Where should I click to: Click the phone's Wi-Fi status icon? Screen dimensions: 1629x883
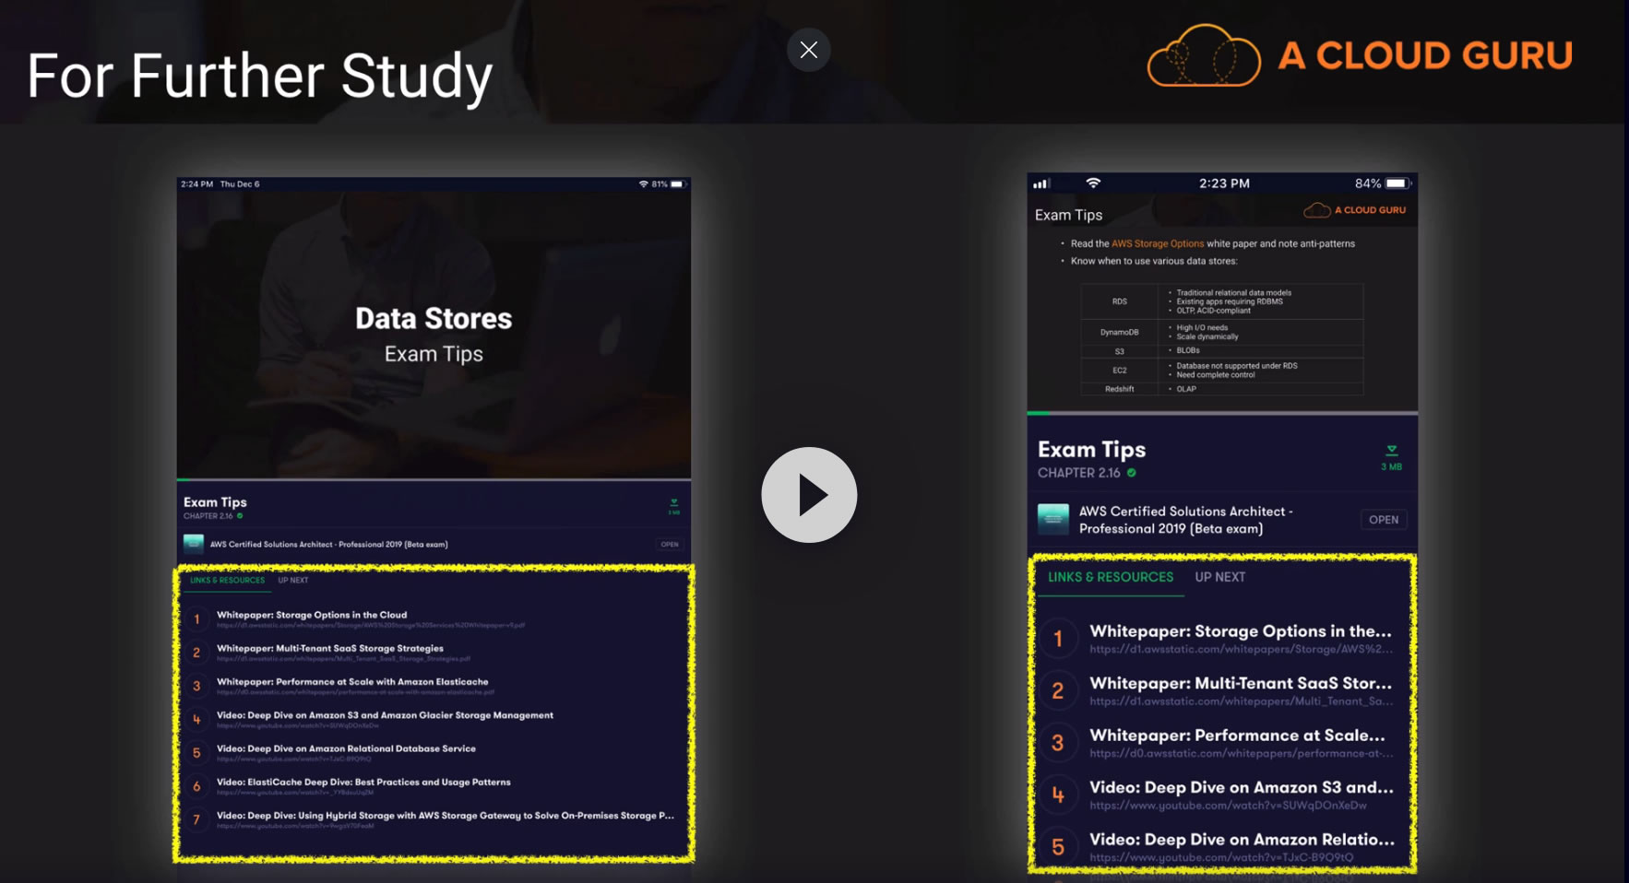pos(1093,183)
